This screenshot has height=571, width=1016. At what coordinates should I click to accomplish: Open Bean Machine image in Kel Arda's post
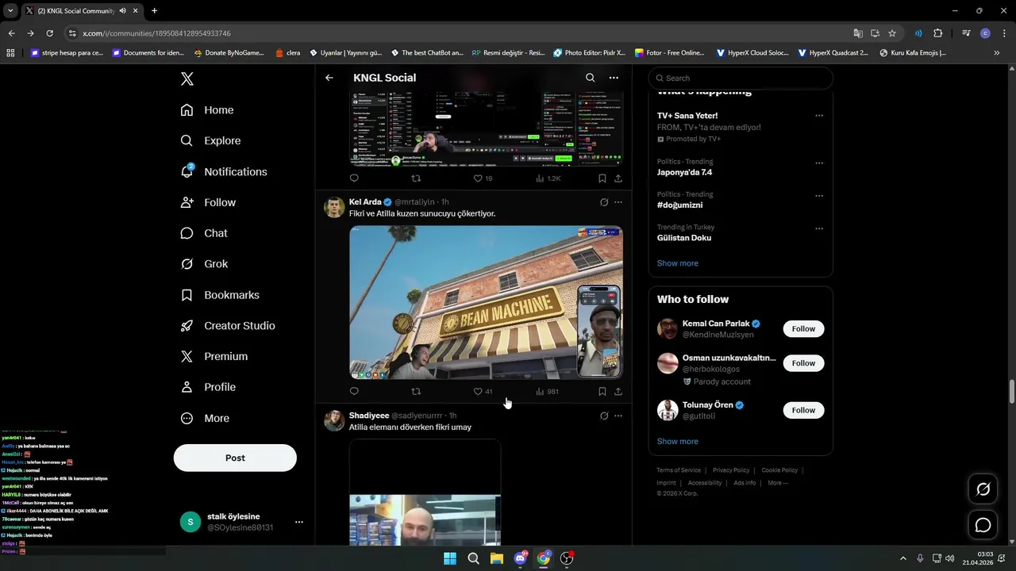point(486,302)
